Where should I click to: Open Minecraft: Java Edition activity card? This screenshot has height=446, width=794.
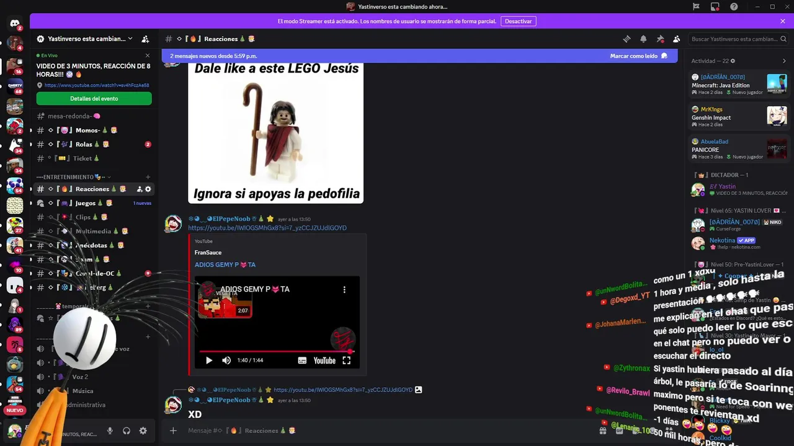pyautogui.click(x=739, y=84)
